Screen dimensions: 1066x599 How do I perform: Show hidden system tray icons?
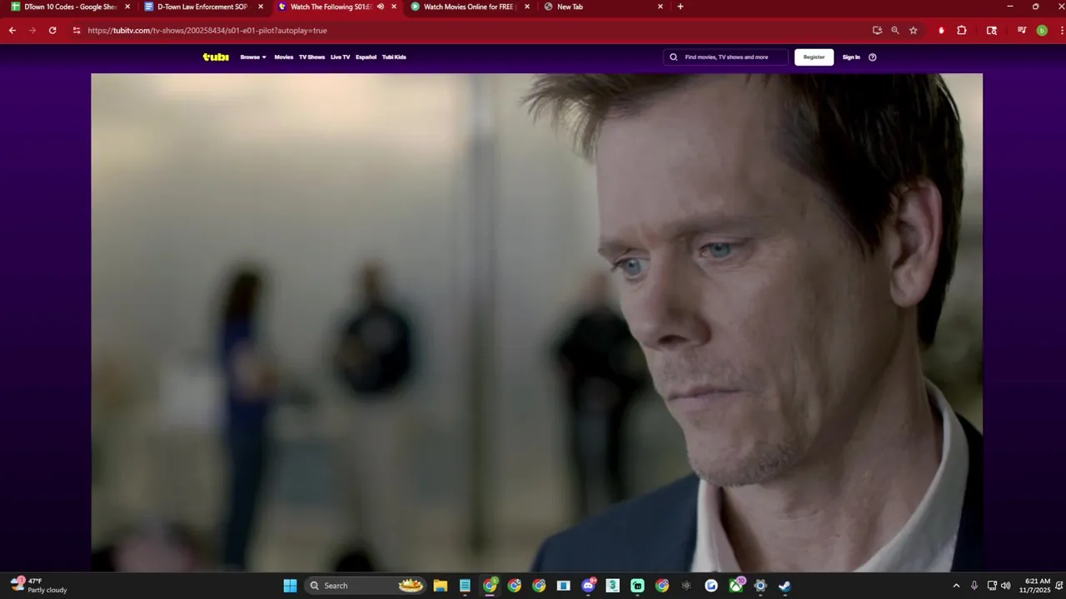956,586
